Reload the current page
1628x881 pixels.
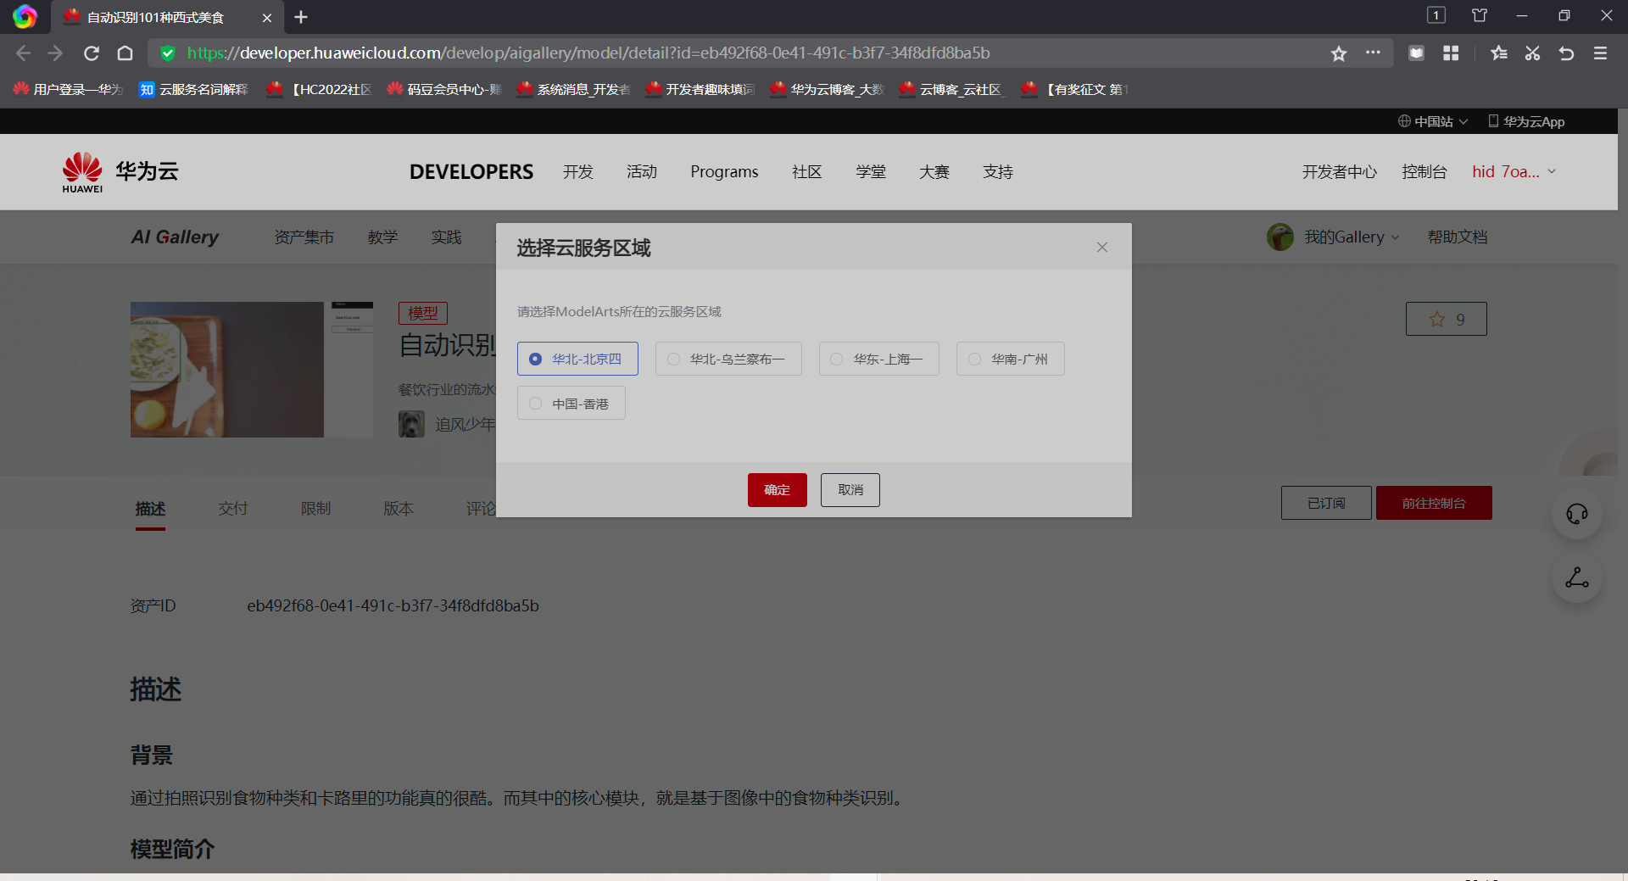click(x=92, y=53)
